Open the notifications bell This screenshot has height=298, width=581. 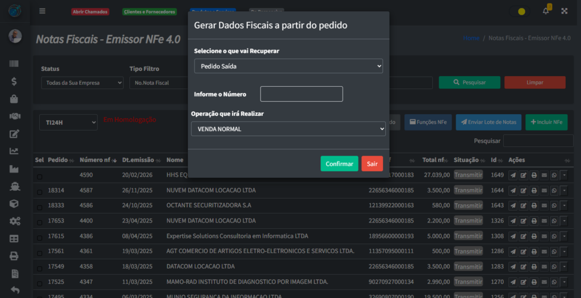546,11
